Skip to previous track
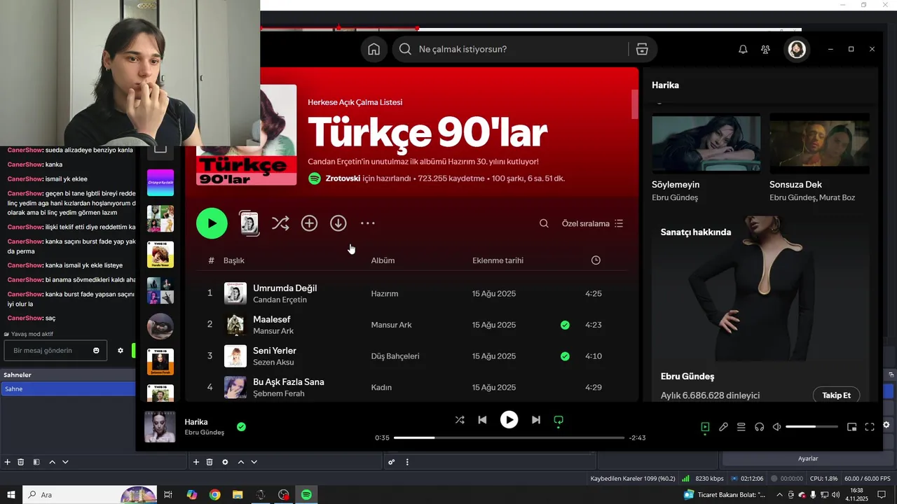The image size is (897, 504). 482,420
